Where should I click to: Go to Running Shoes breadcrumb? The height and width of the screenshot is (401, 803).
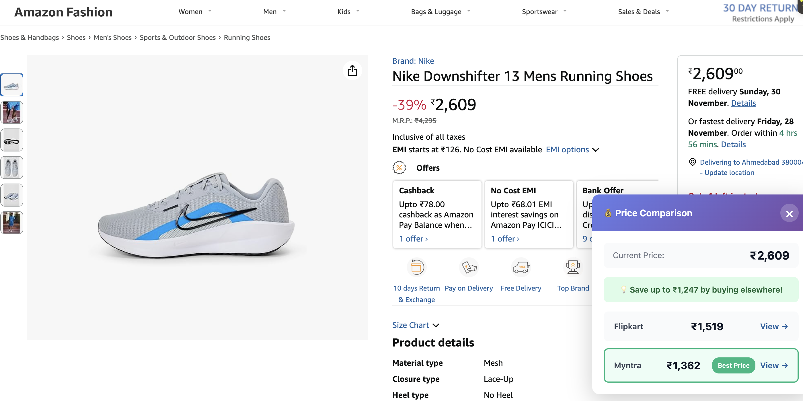[x=247, y=37]
